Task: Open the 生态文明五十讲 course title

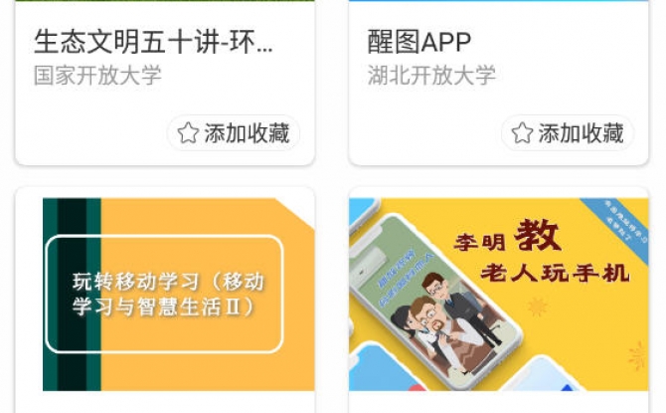Action: 153,42
